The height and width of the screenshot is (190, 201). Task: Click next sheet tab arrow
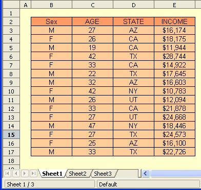click(25, 174)
